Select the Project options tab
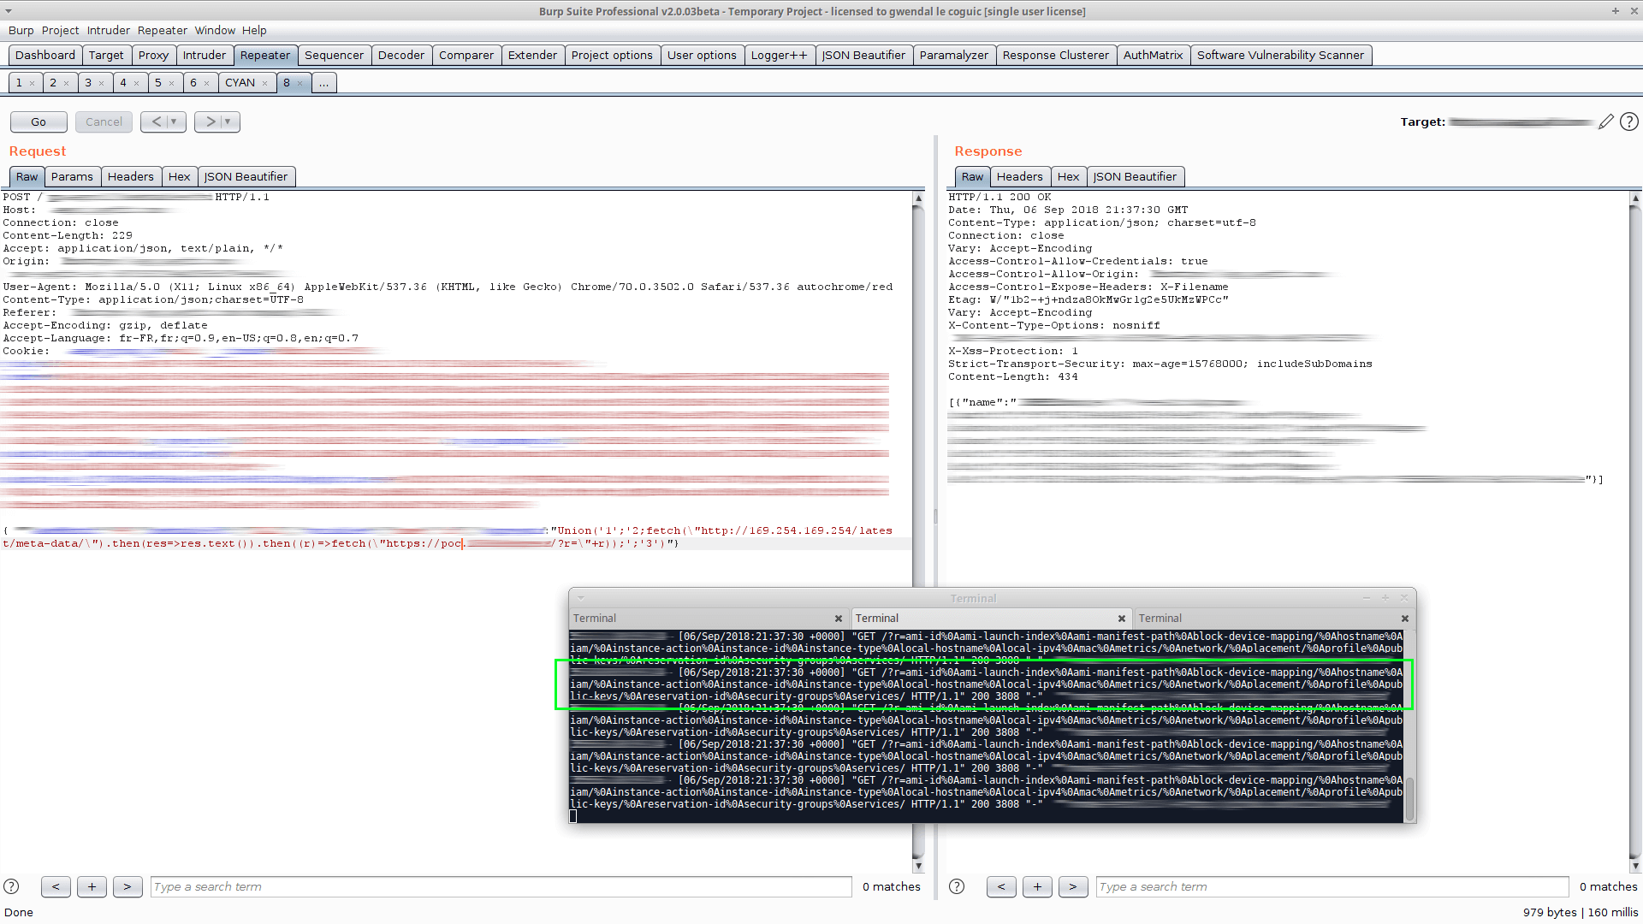1643x924 pixels. tap(612, 56)
